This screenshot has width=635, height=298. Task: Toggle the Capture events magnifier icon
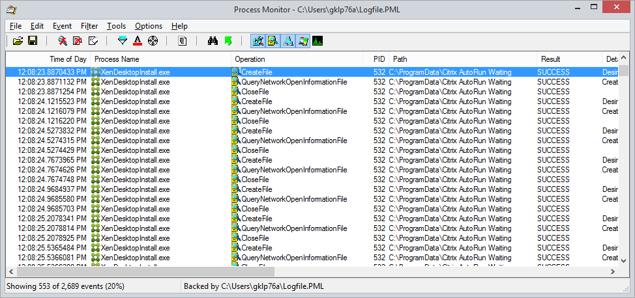63,41
